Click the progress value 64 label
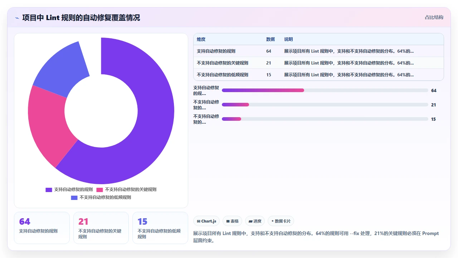 tap(434, 91)
